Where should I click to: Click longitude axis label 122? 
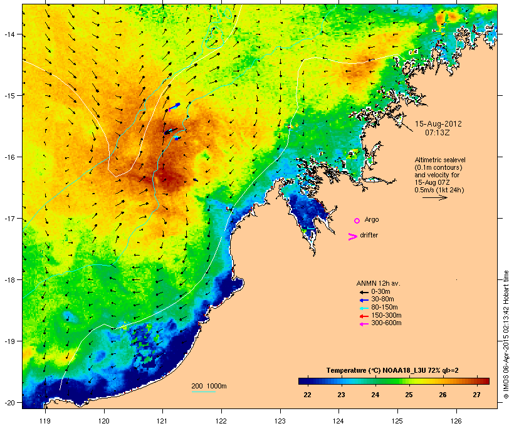click(221, 421)
